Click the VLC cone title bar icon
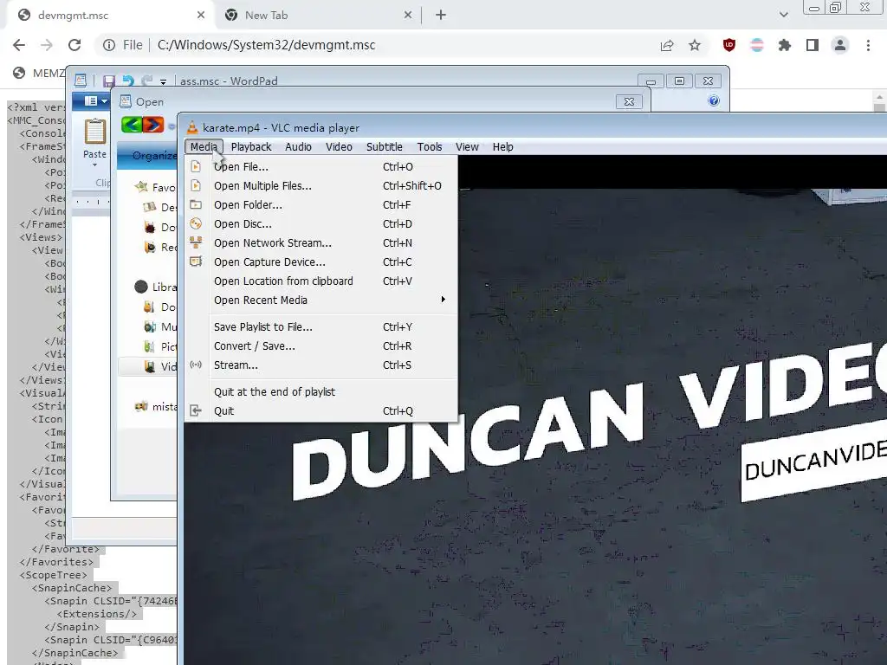The width and height of the screenshot is (887, 665). 192,127
